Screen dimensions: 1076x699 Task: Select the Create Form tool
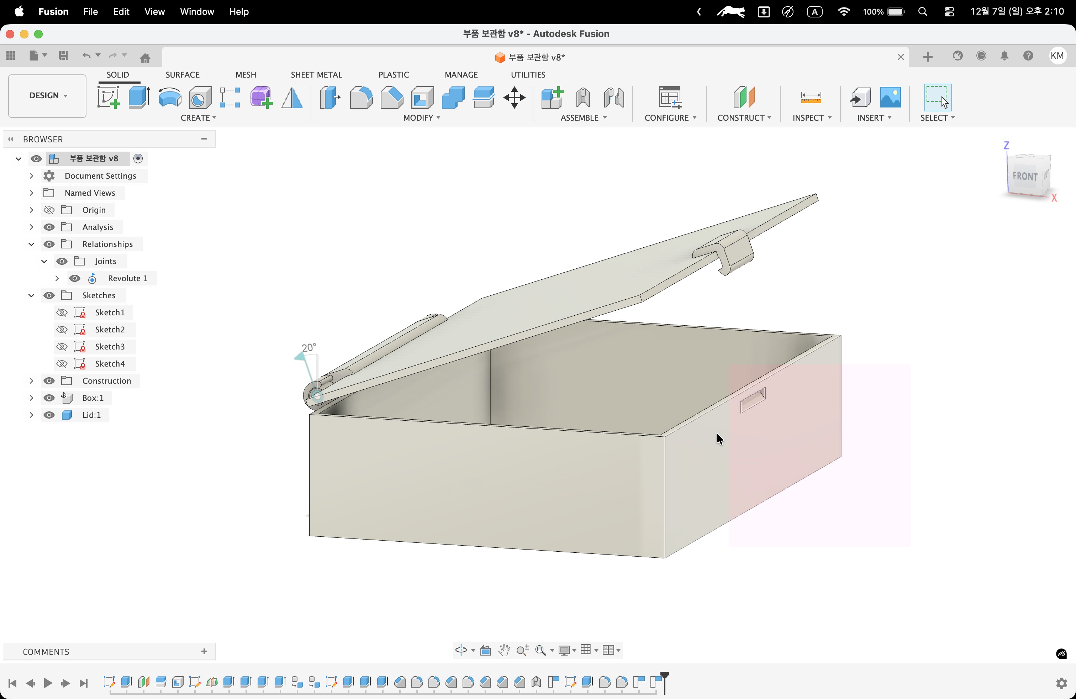pos(261,97)
